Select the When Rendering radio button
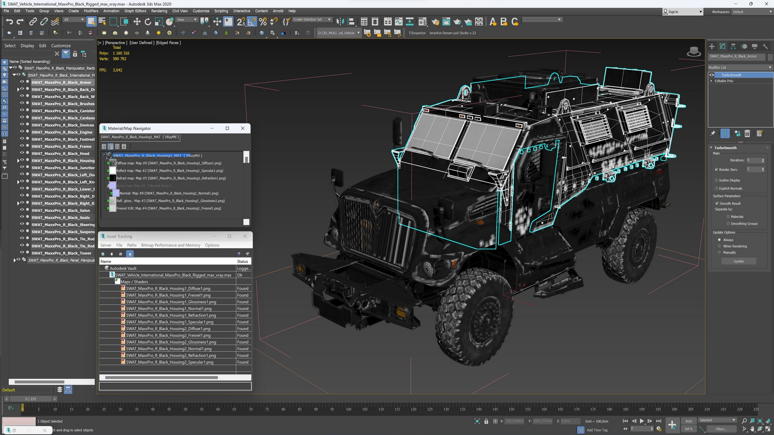The width and height of the screenshot is (774, 435). point(719,246)
